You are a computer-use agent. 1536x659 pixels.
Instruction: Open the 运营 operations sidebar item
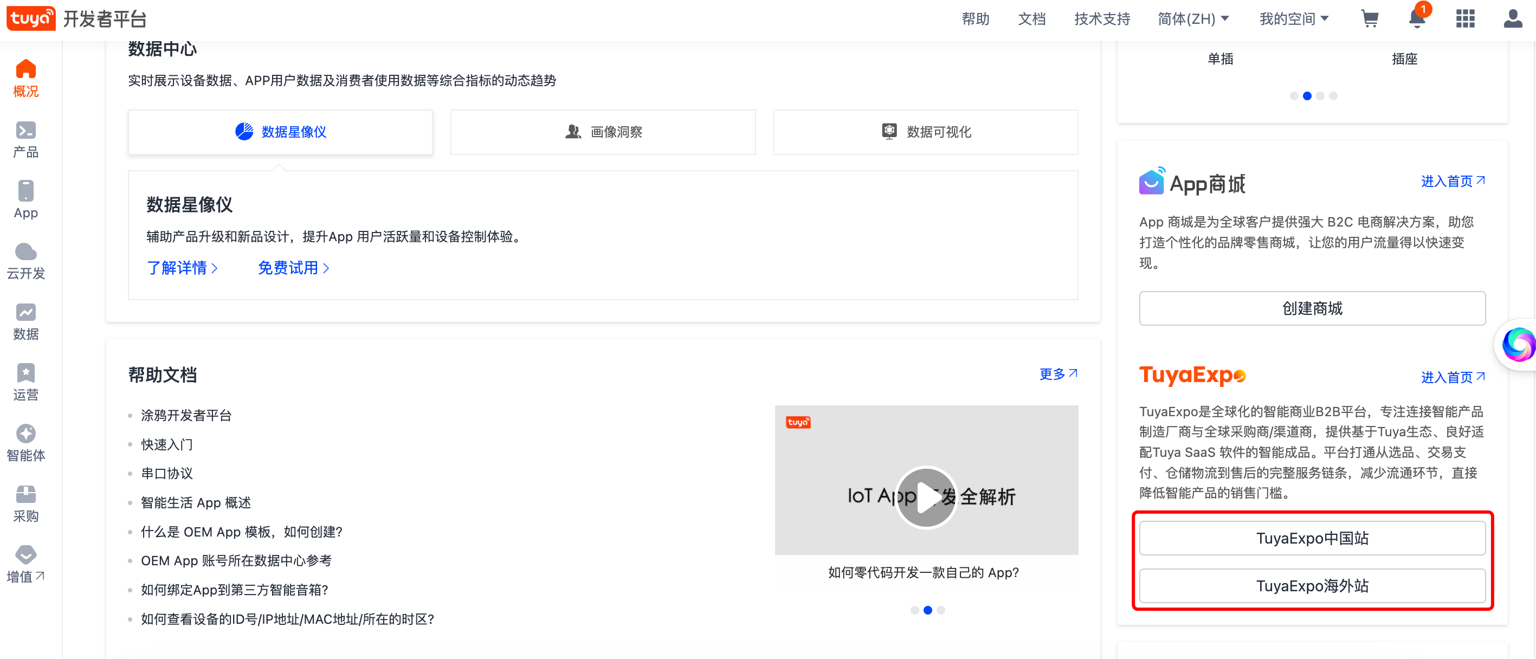click(x=25, y=382)
